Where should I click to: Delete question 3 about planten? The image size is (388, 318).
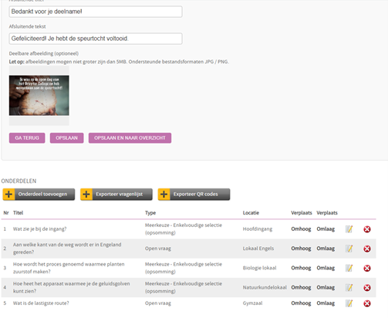pyautogui.click(x=367, y=268)
